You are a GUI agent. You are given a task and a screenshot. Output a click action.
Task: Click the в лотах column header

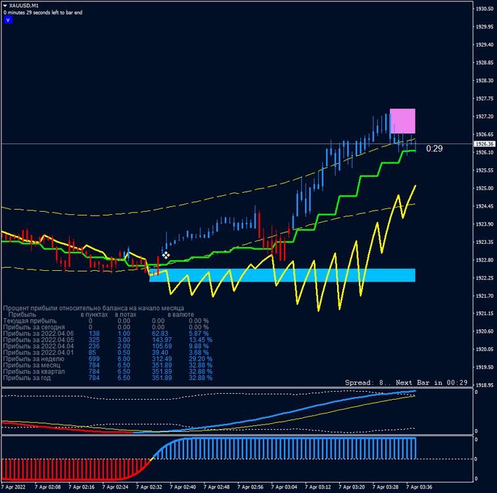tap(126, 315)
